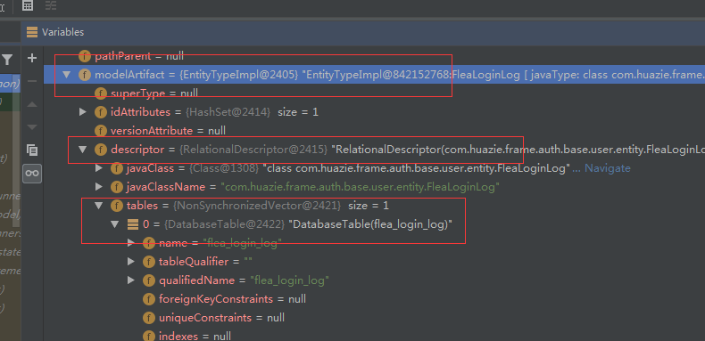The width and height of the screenshot is (705, 341).
Task: Click the Duplicate Watch copy icon
Action: [x=32, y=150]
